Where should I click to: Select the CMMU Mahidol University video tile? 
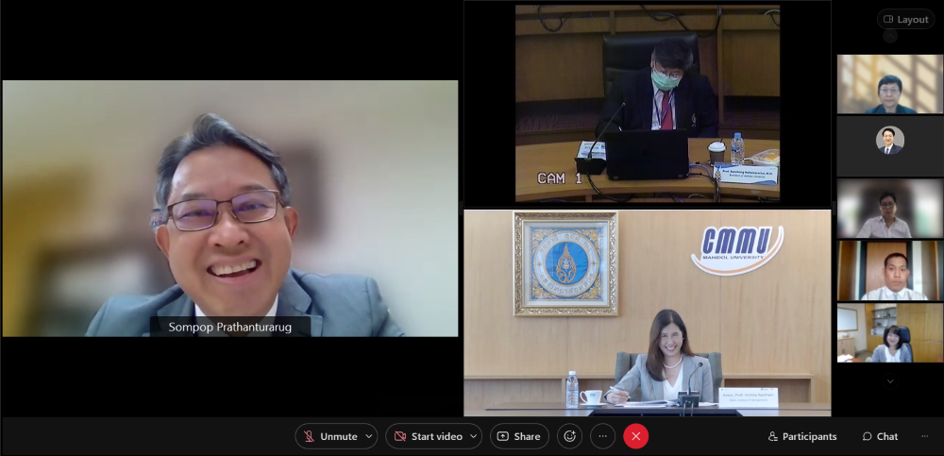pos(647,312)
